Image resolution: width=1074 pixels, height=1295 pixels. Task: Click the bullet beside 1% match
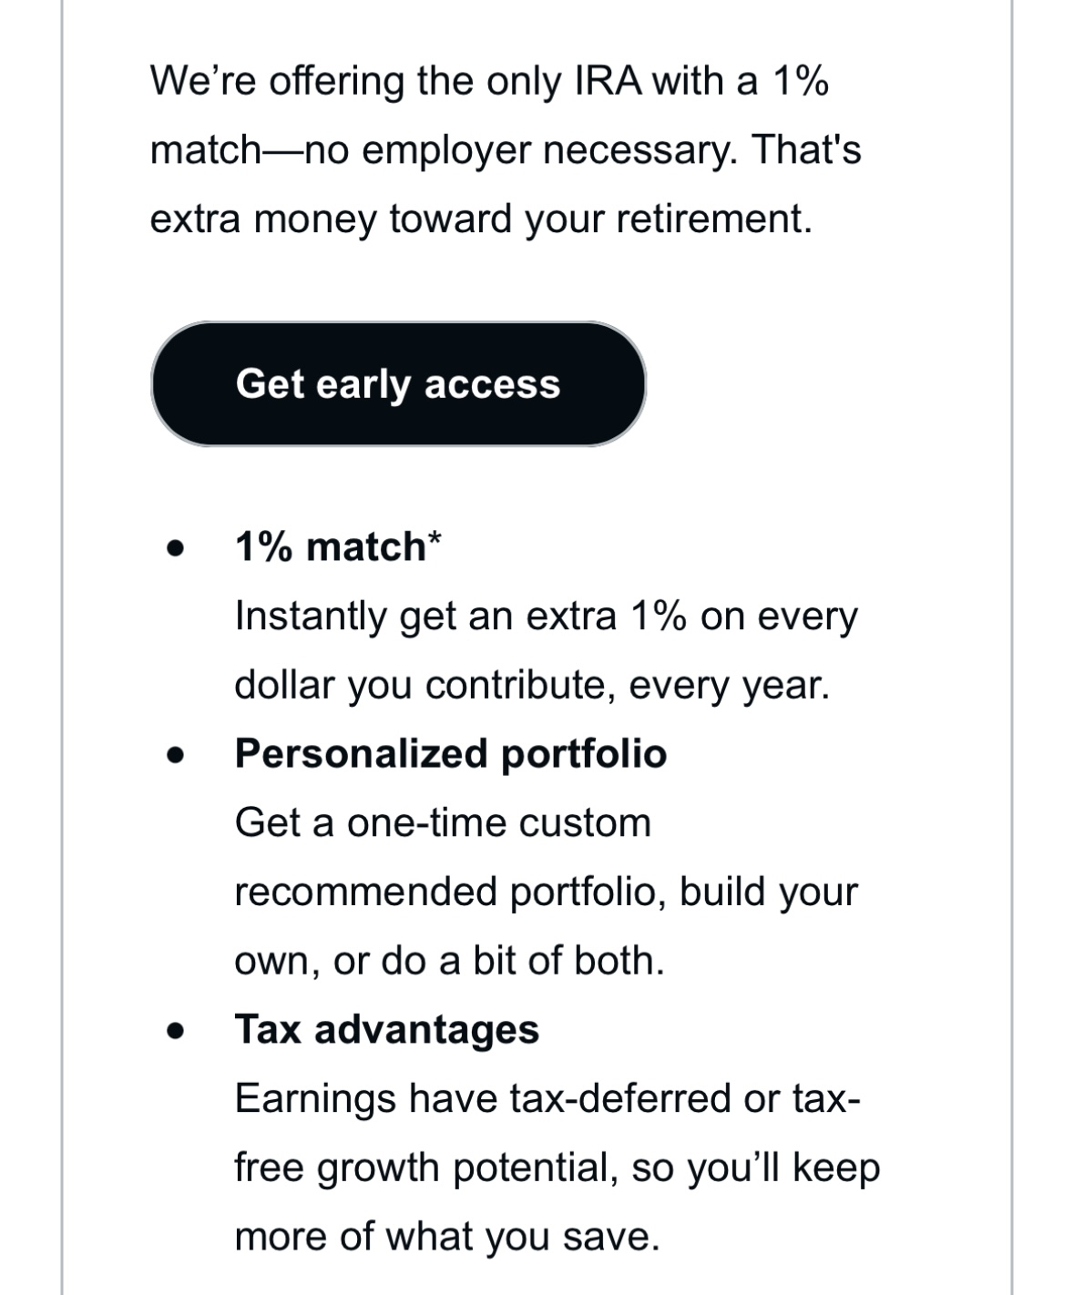175,548
